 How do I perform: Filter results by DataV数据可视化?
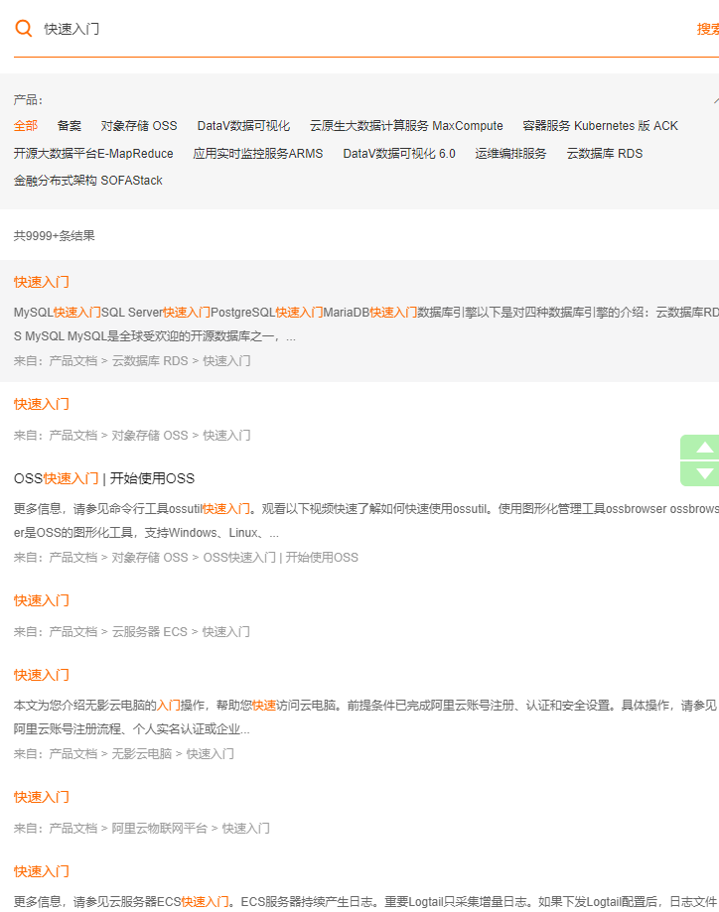[x=243, y=126]
